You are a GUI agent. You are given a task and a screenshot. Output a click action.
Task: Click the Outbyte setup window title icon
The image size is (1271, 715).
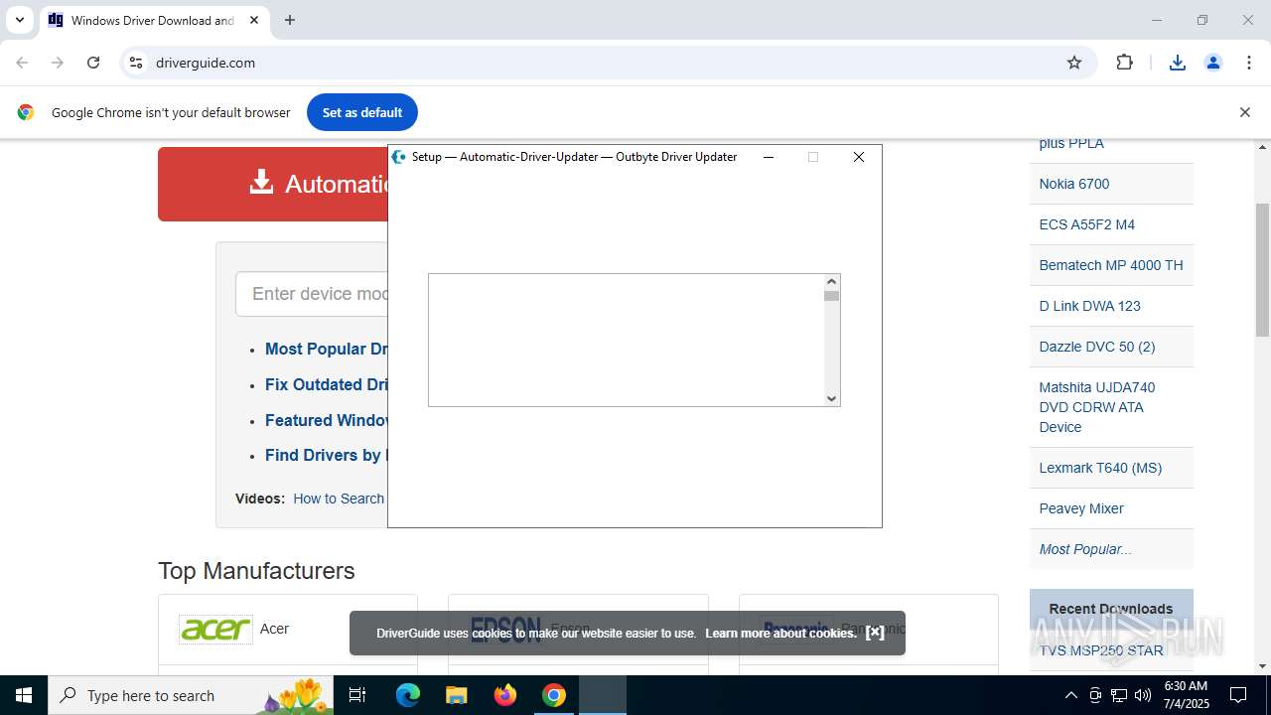[x=399, y=157]
